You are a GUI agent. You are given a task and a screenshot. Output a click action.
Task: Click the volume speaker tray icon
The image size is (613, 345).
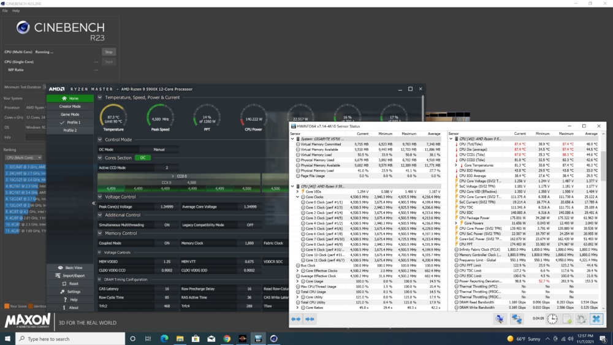pos(570,339)
